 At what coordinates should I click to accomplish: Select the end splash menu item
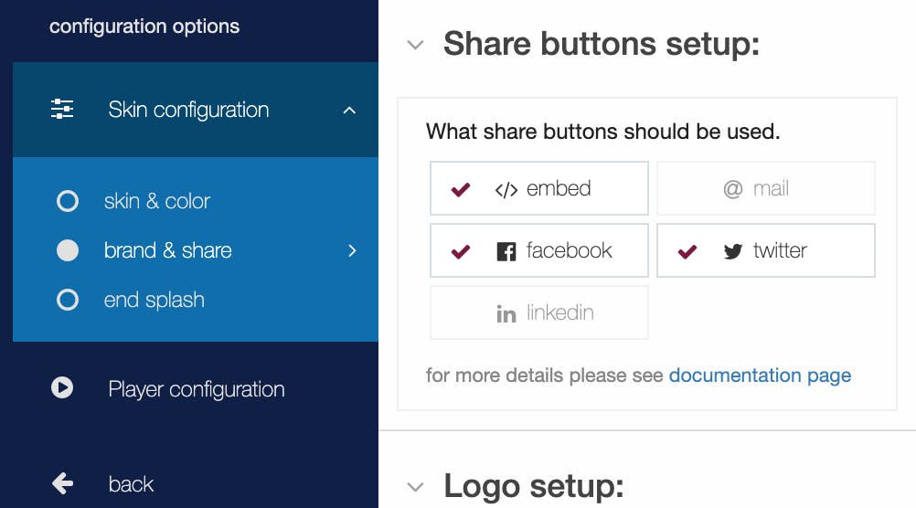click(x=154, y=300)
